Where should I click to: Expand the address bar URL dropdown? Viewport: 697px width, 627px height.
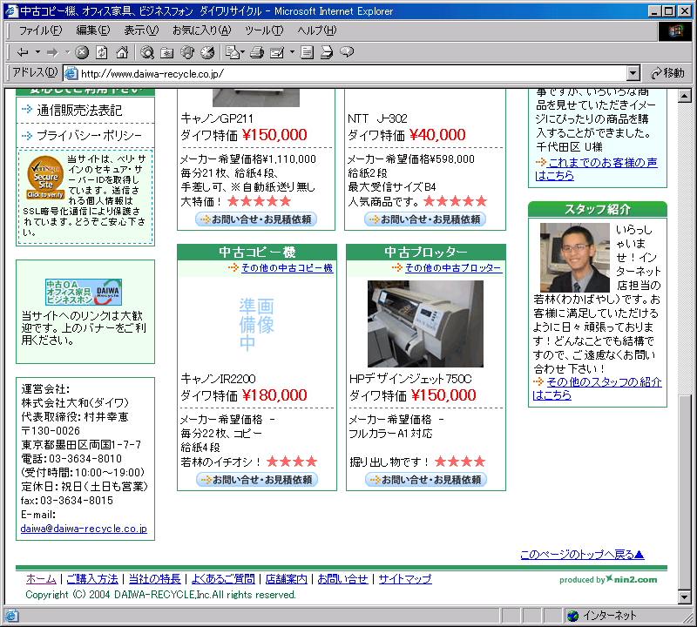point(633,73)
